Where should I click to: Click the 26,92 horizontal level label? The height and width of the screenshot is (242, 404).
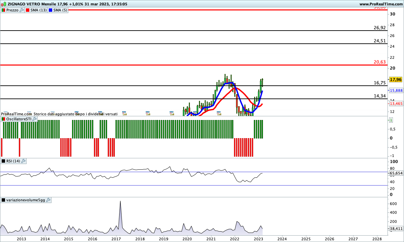coord(380,28)
